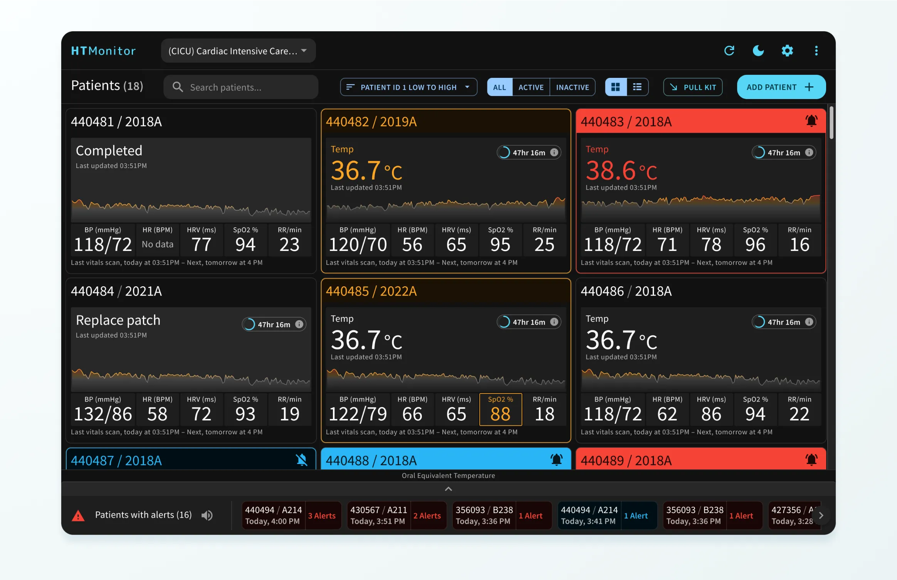This screenshot has height=580, width=897.
Task: Unmute the silenced bell on patient 440487
Action: (302, 460)
